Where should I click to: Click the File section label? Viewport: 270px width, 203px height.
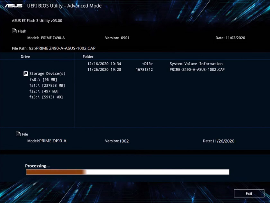tap(25, 134)
